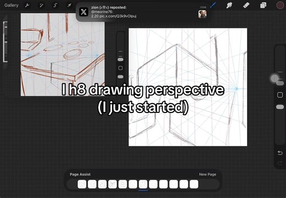Open the zion reposted notification
Viewport: 286px width, 198px height.
pos(143,12)
